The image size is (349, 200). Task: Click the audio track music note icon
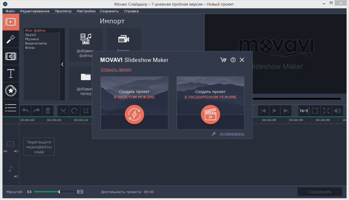[x=10, y=169]
